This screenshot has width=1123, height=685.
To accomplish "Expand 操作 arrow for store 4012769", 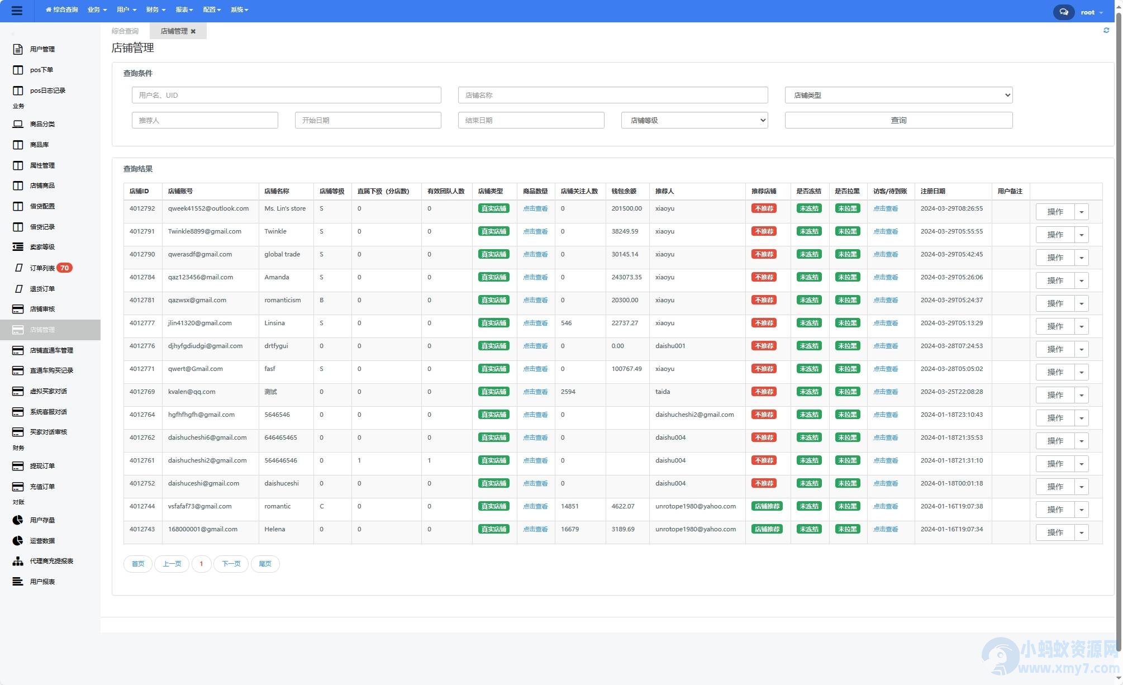I will pos(1082,395).
